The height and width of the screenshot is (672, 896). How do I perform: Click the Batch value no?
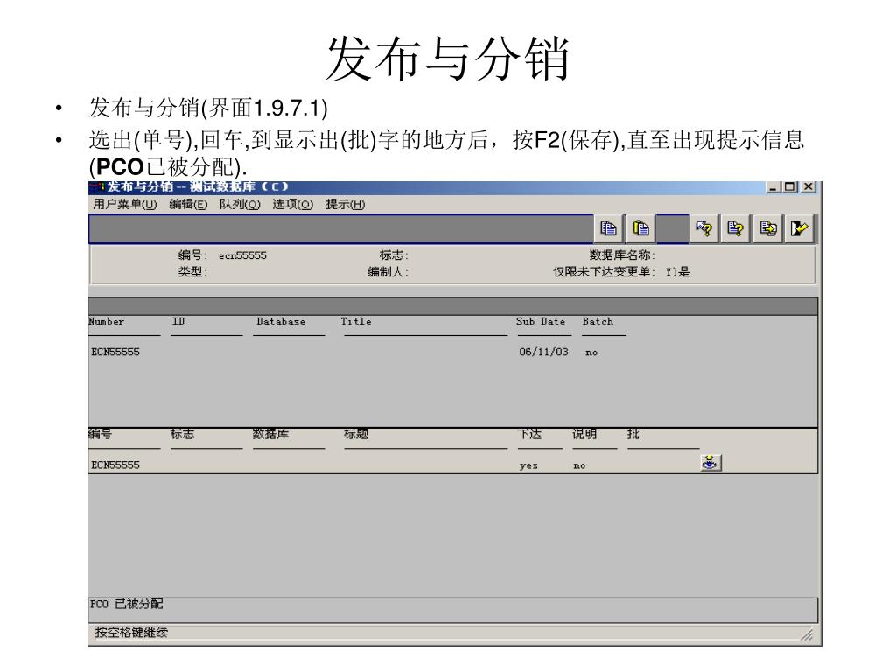tap(591, 353)
